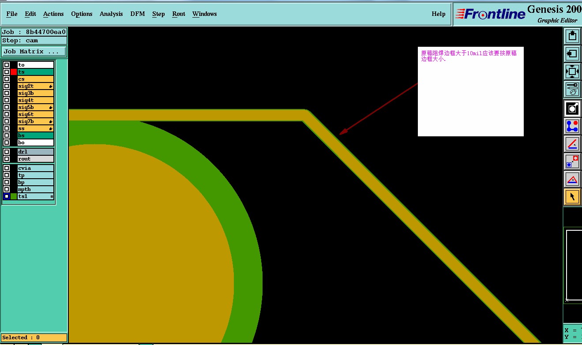Screen dimensions: 582x345
Task: Click the top clipboard-upload icon in right toolbar
Action: 572,36
